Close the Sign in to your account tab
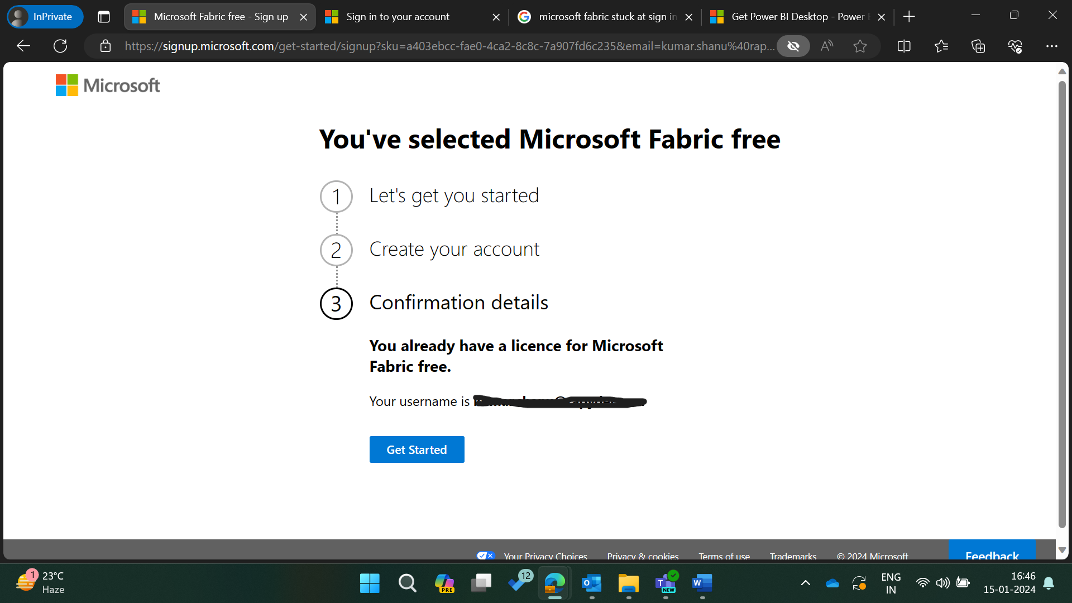The width and height of the screenshot is (1072, 603). click(x=496, y=17)
